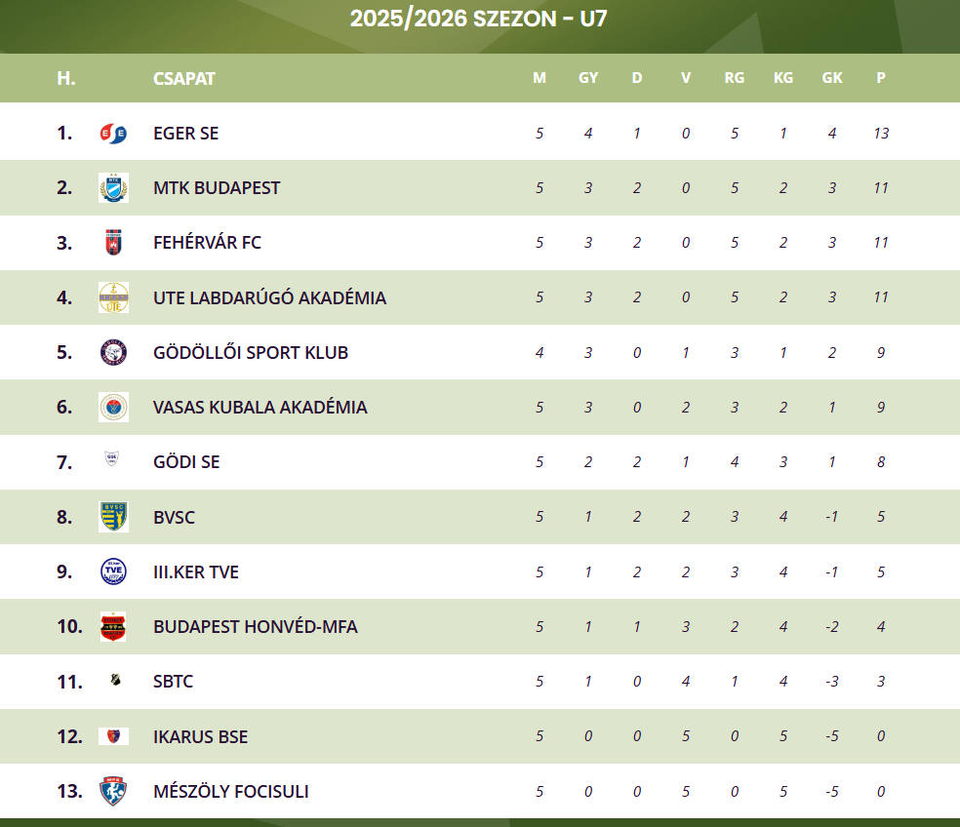Click the III.KER TVE round logo
Image resolution: width=960 pixels, height=827 pixels.
pos(113,571)
